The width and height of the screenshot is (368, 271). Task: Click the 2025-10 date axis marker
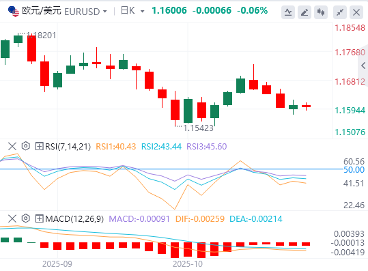pos(188,264)
